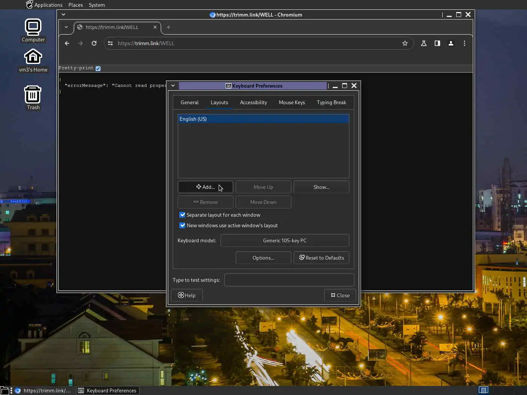Open the Chromium three-dot menu
The height and width of the screenshot is (395, 527).
464,43
